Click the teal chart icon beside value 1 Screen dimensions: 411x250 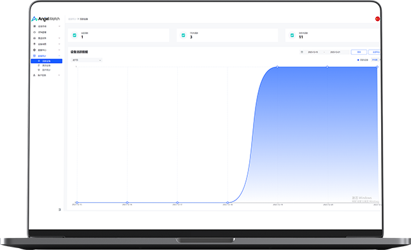click(75, 35)
